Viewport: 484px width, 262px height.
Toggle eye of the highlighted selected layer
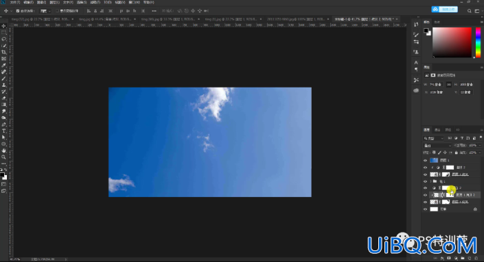point(426,195)
